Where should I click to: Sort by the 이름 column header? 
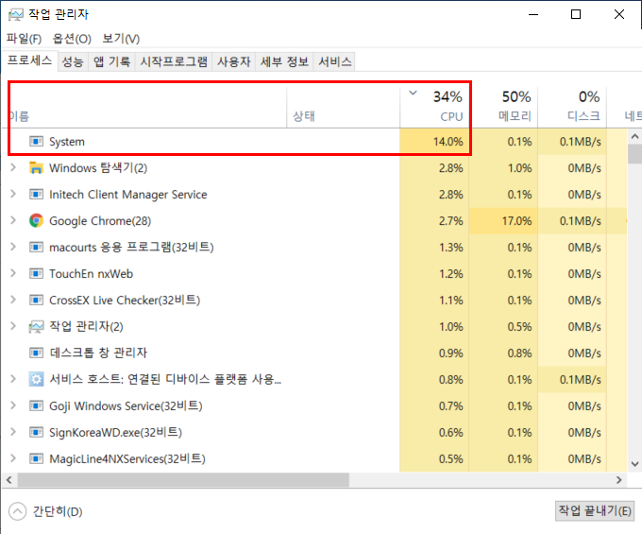(x=144, y=107)
